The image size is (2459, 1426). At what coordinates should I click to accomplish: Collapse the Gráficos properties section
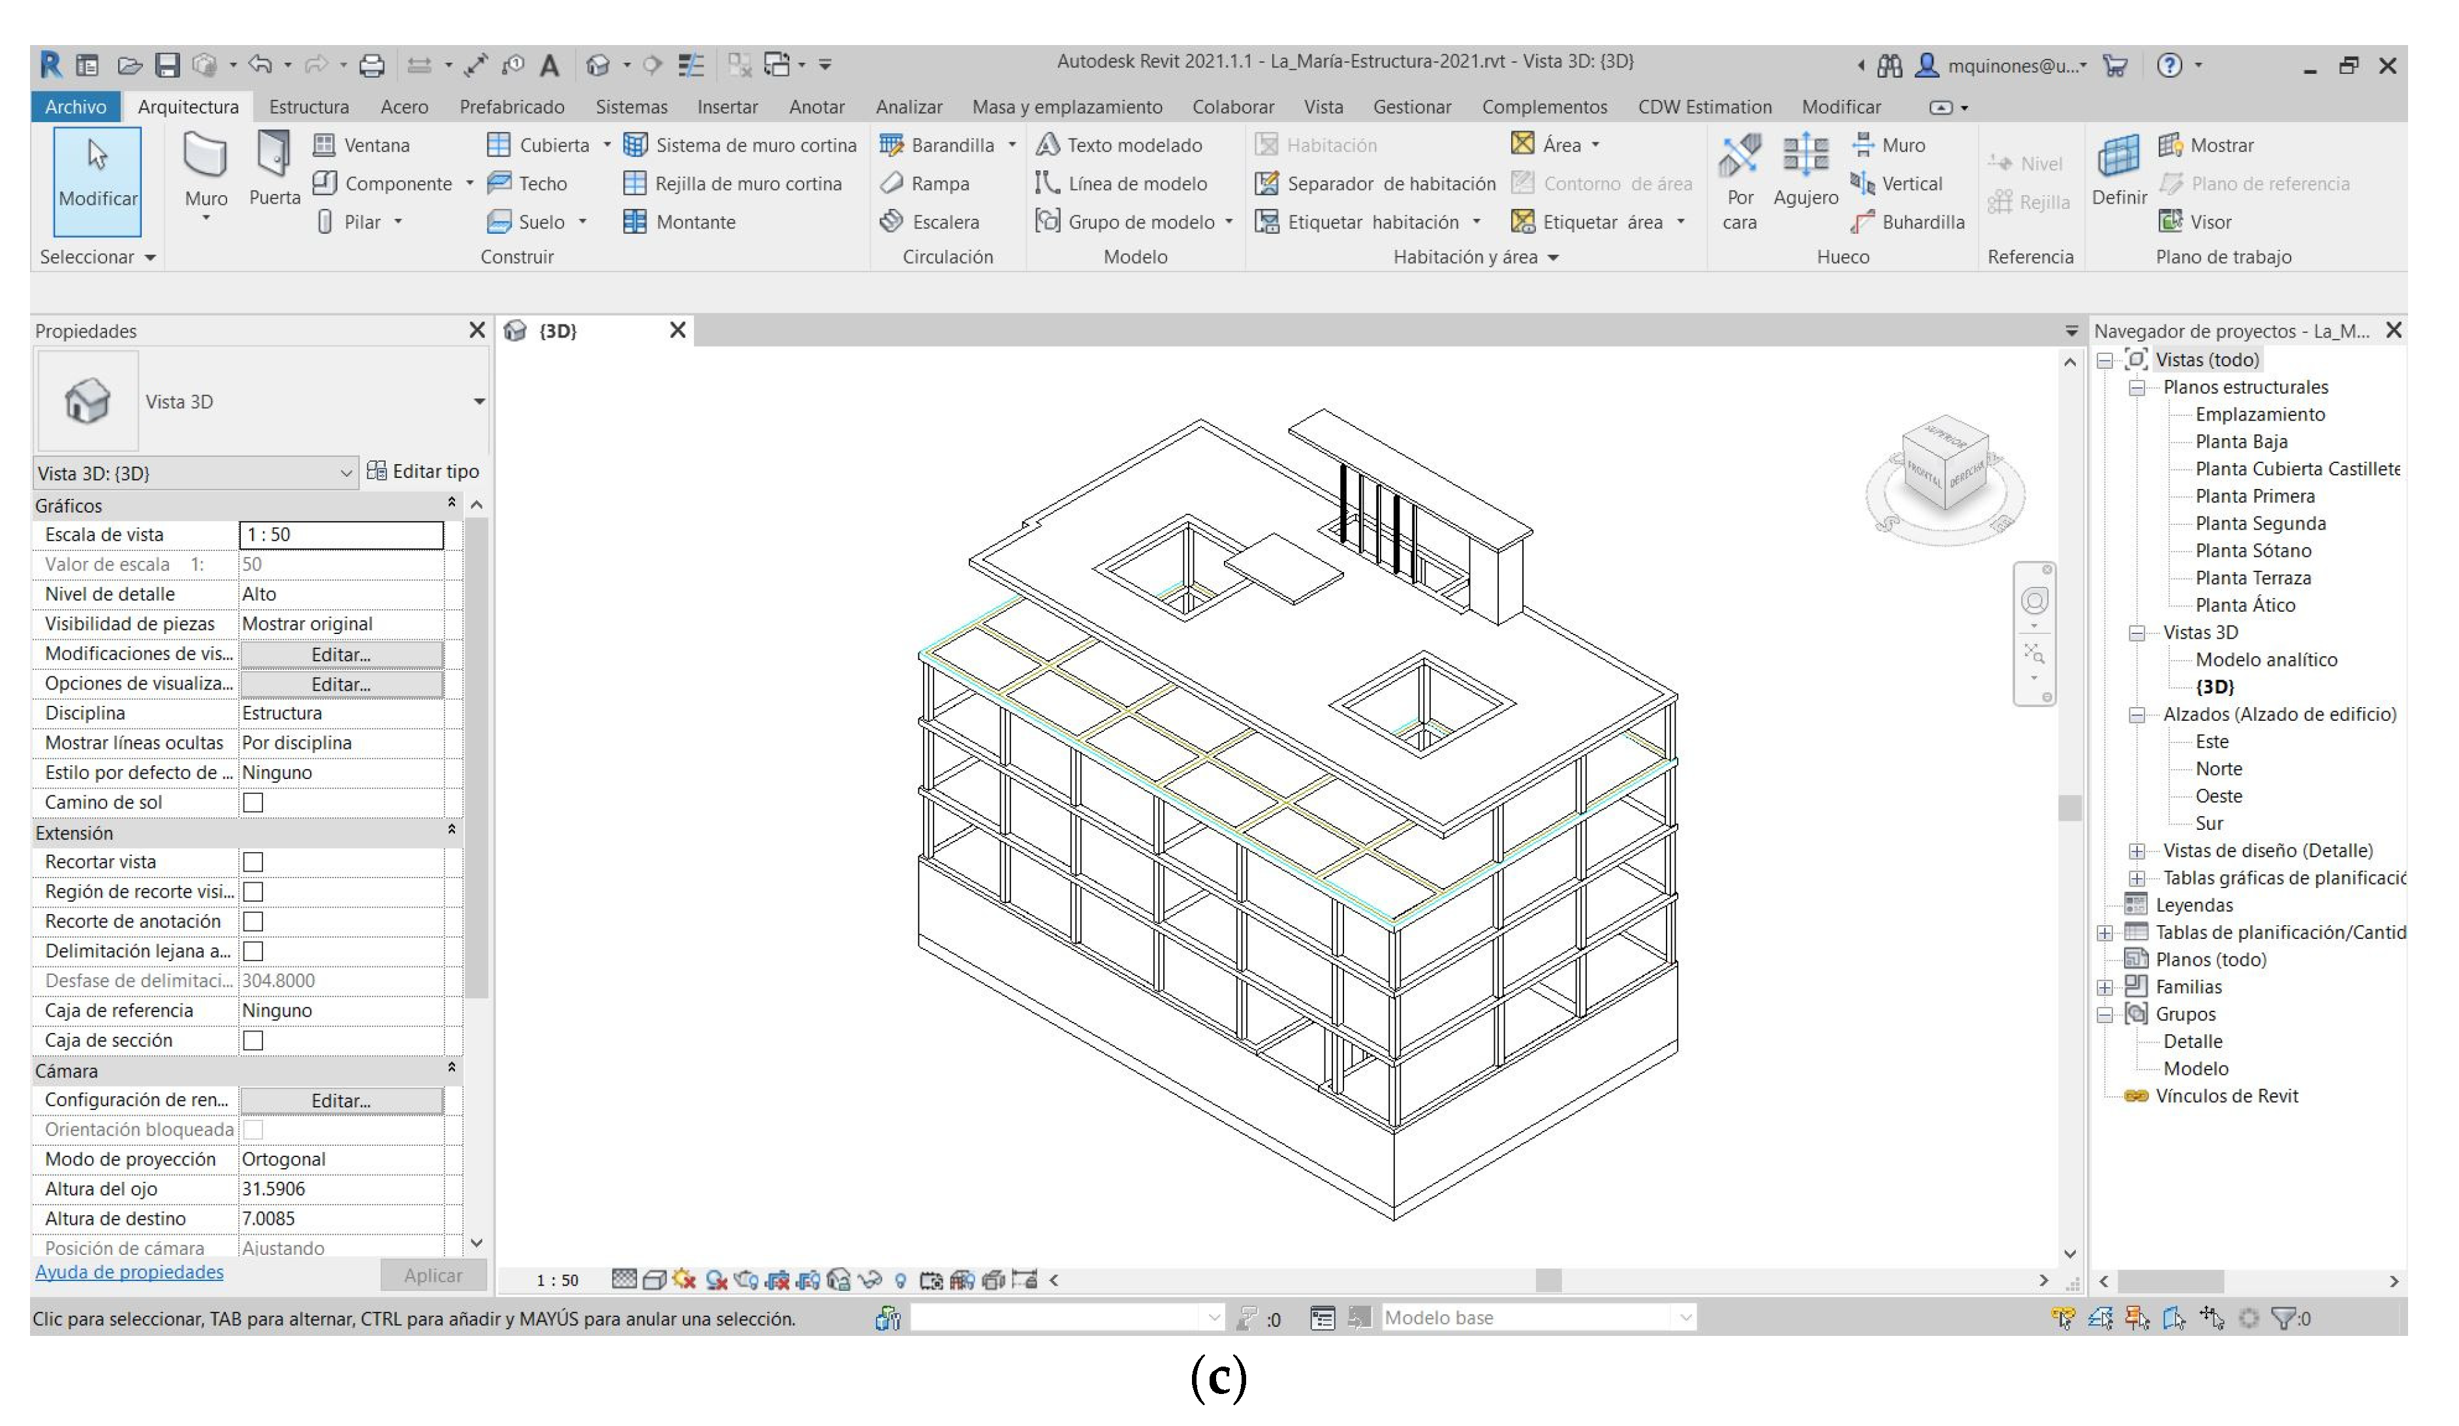[x=452, y=503]
